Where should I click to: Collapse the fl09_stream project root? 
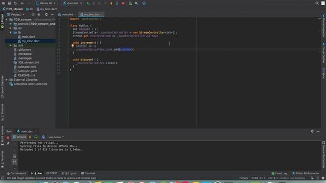click(x=7, y=19)
